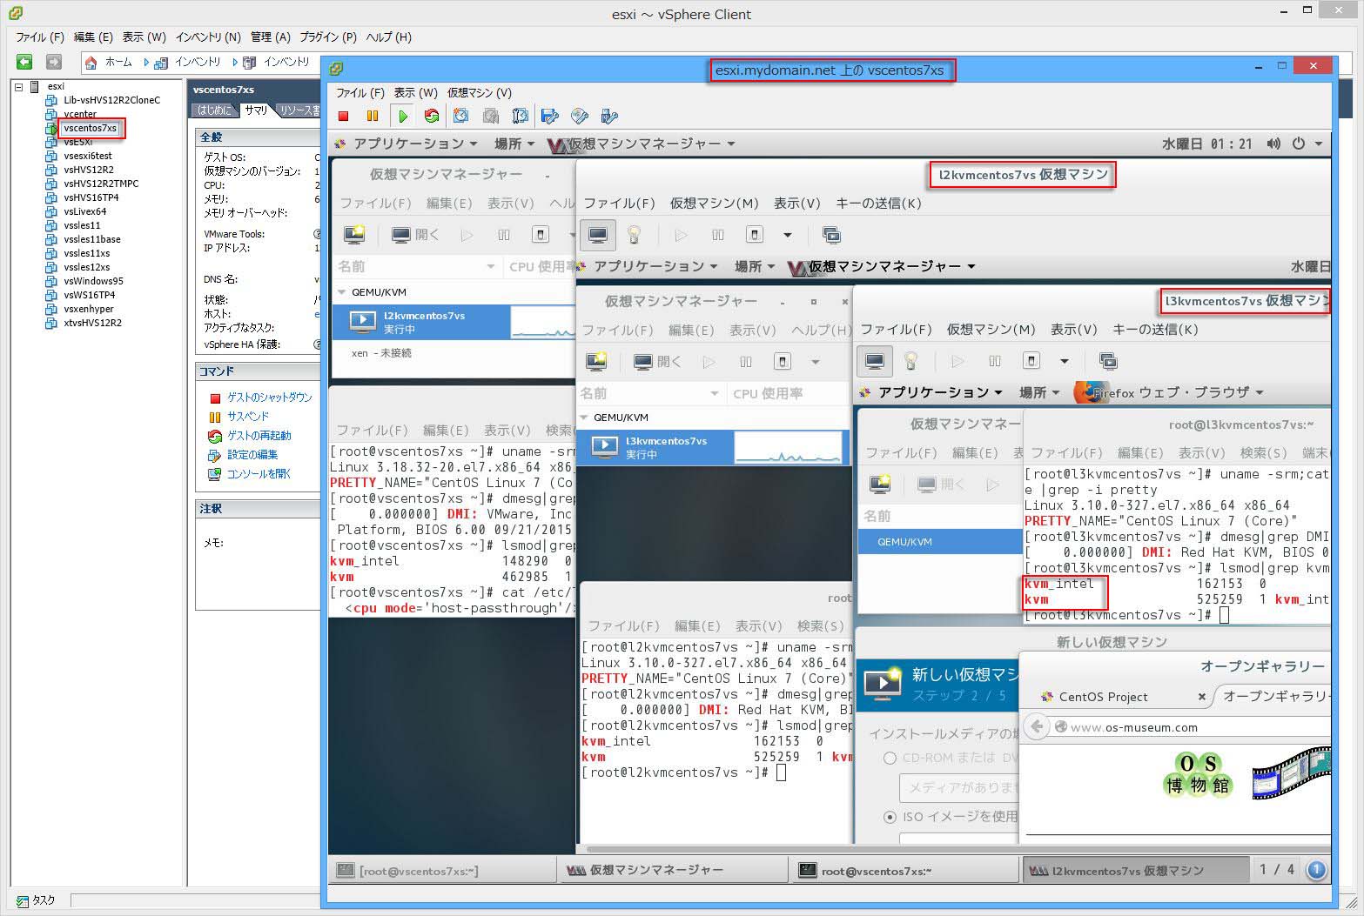The width and height of the screenshot is (1364, 916).
Task: Click the USB device connection icon
Action: click(x=609, y=116)
